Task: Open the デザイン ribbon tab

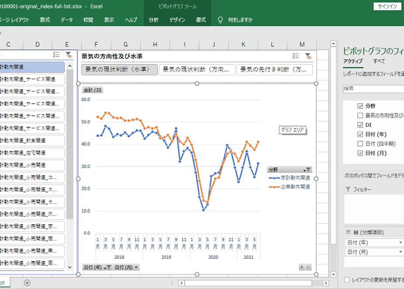Action: coord(177,20)
